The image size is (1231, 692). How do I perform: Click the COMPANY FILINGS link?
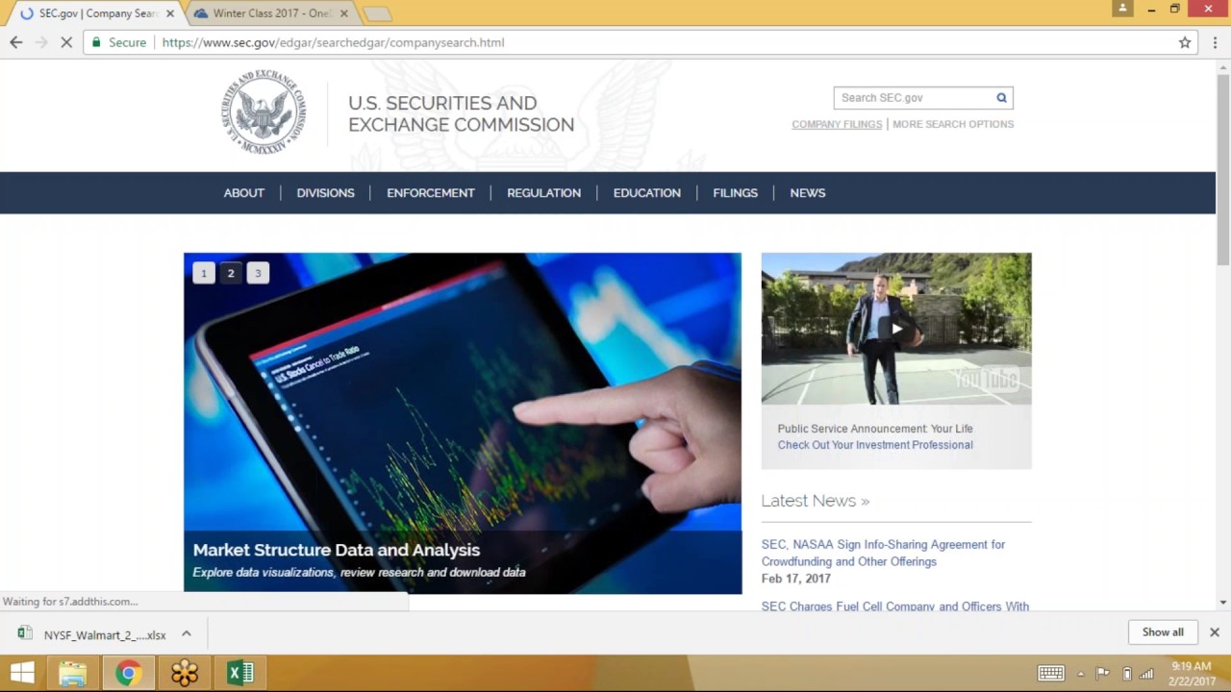837,124
